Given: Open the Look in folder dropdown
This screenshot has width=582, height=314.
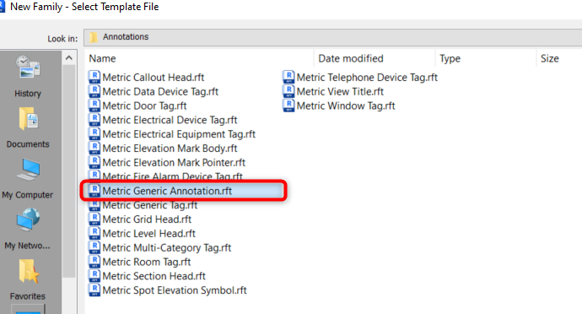Looking at the screenshot, I should (332, 37).
